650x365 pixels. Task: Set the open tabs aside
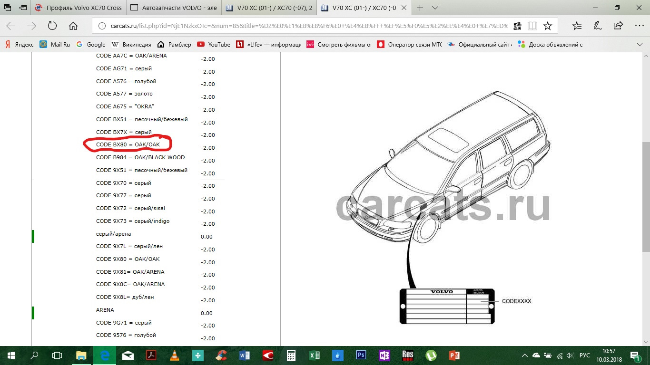[x=23, y=8]
